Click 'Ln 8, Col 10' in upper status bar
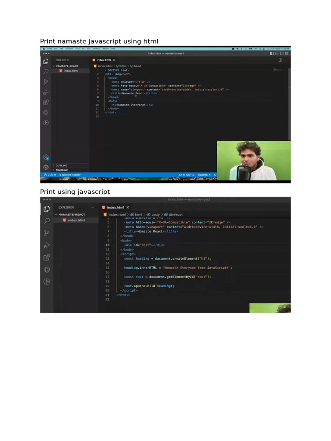 coord(187,175)
